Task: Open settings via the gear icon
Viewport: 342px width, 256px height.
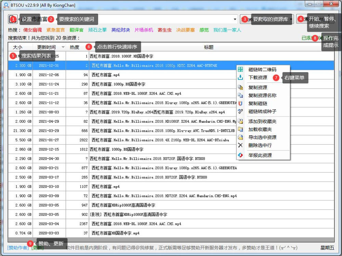Action: tap(13, 19)
